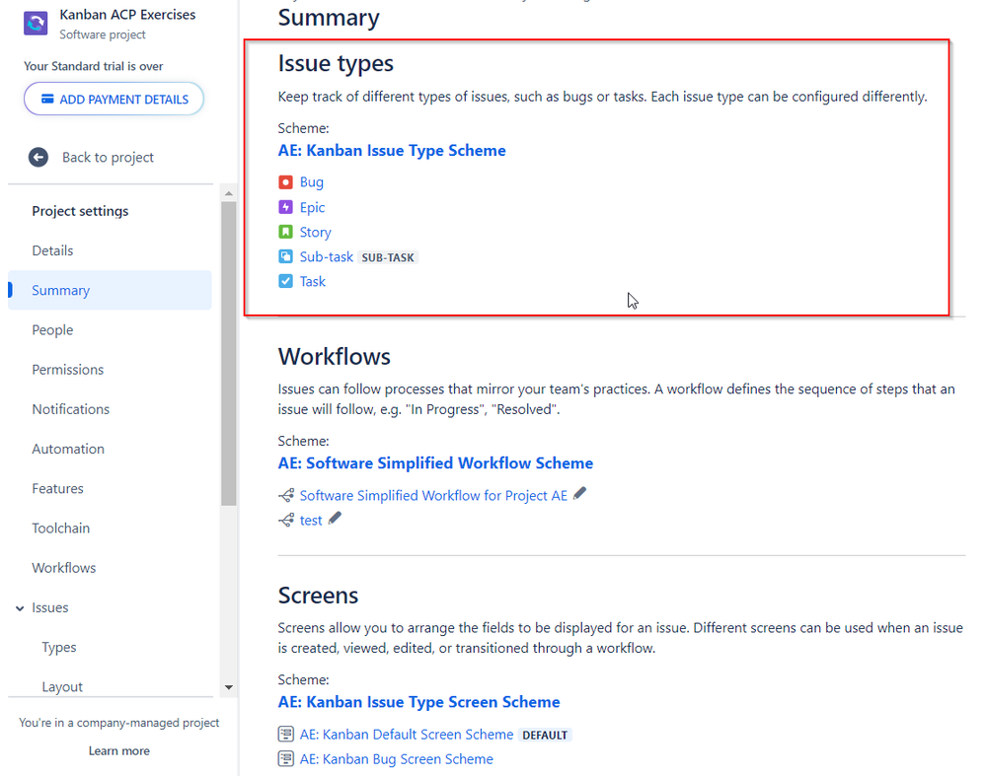Click the red Bug issue type icon
Screen dimensions: 986x776
point(285,182)
